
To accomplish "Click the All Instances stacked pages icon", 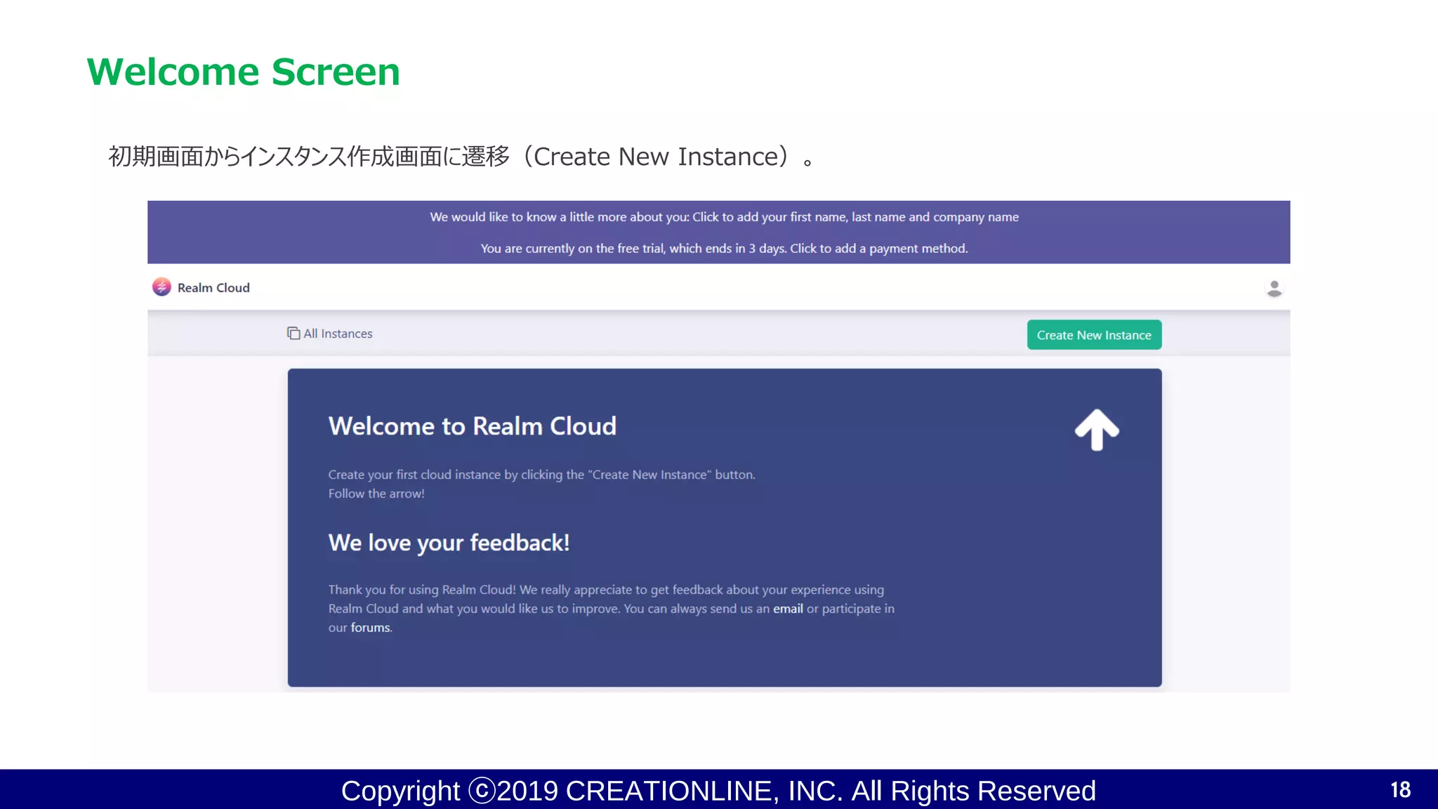I will point(293,334).
